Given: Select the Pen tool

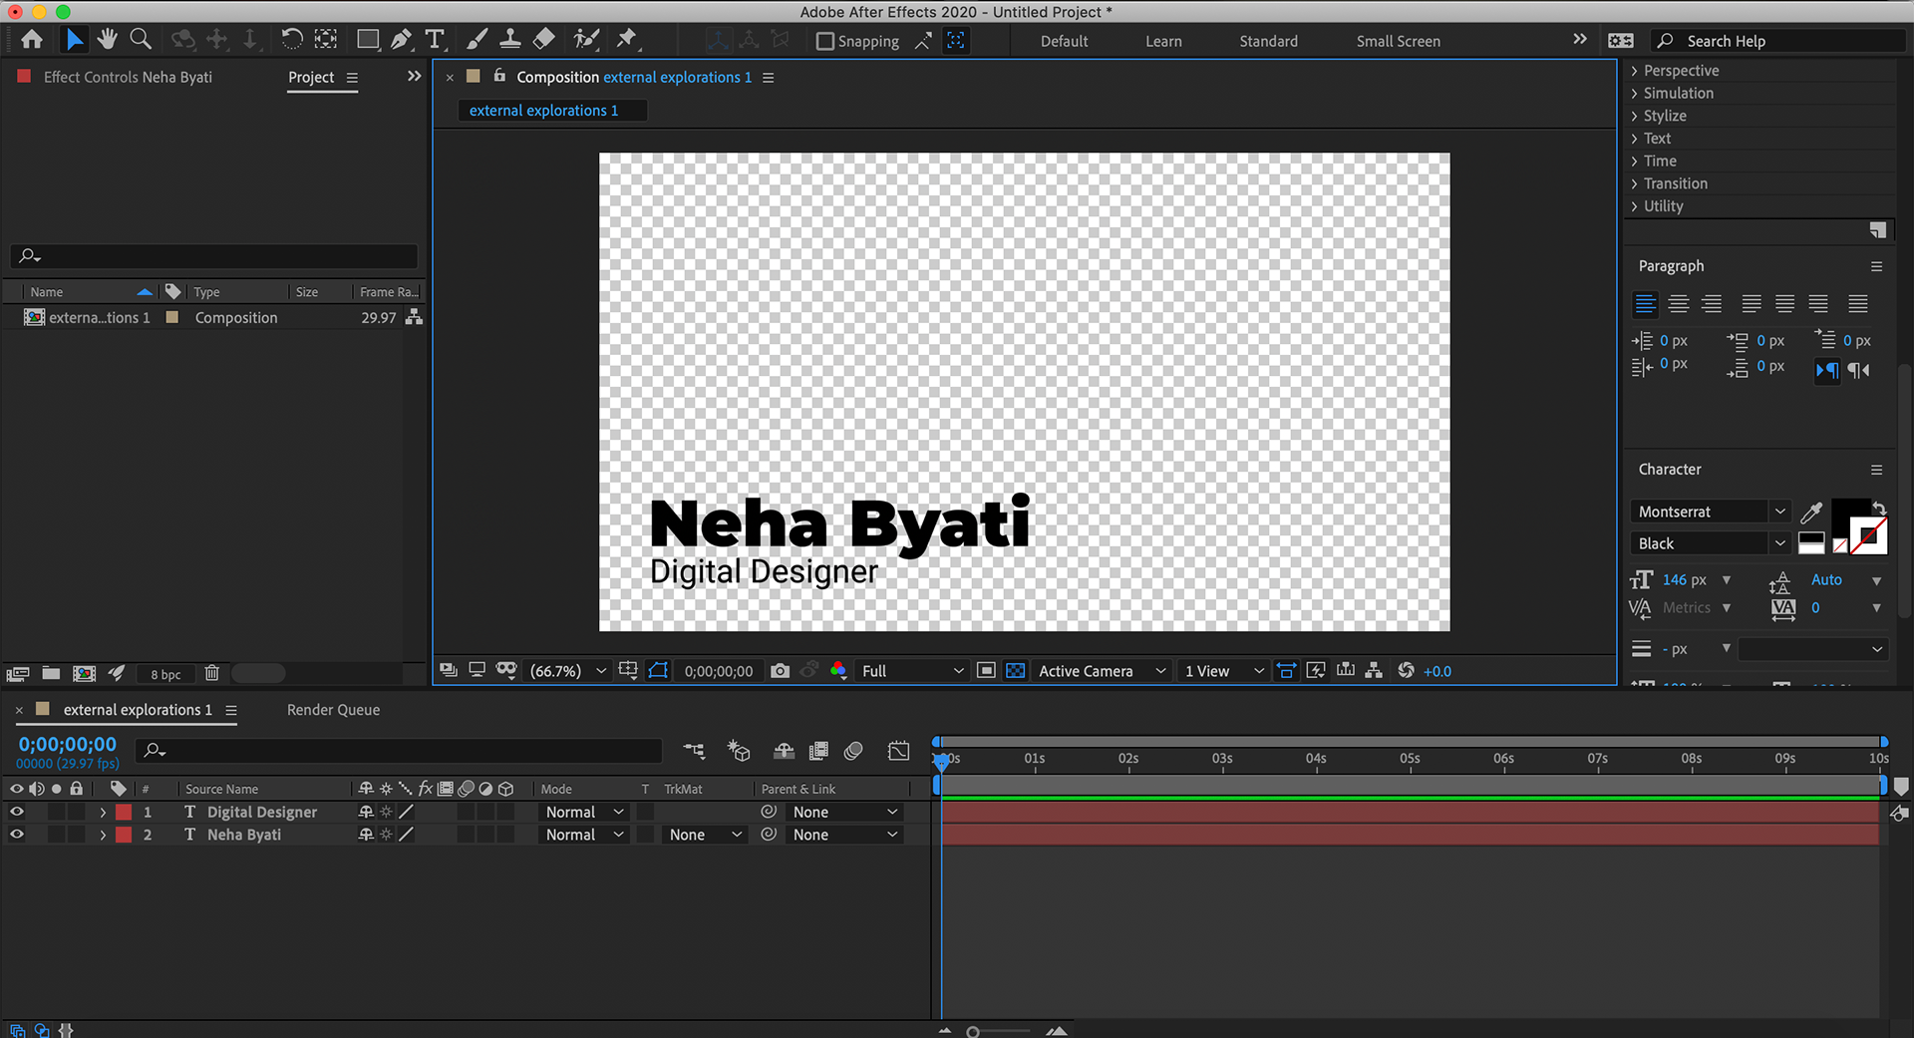Looking at the screenshot, I should pos(401,40).
